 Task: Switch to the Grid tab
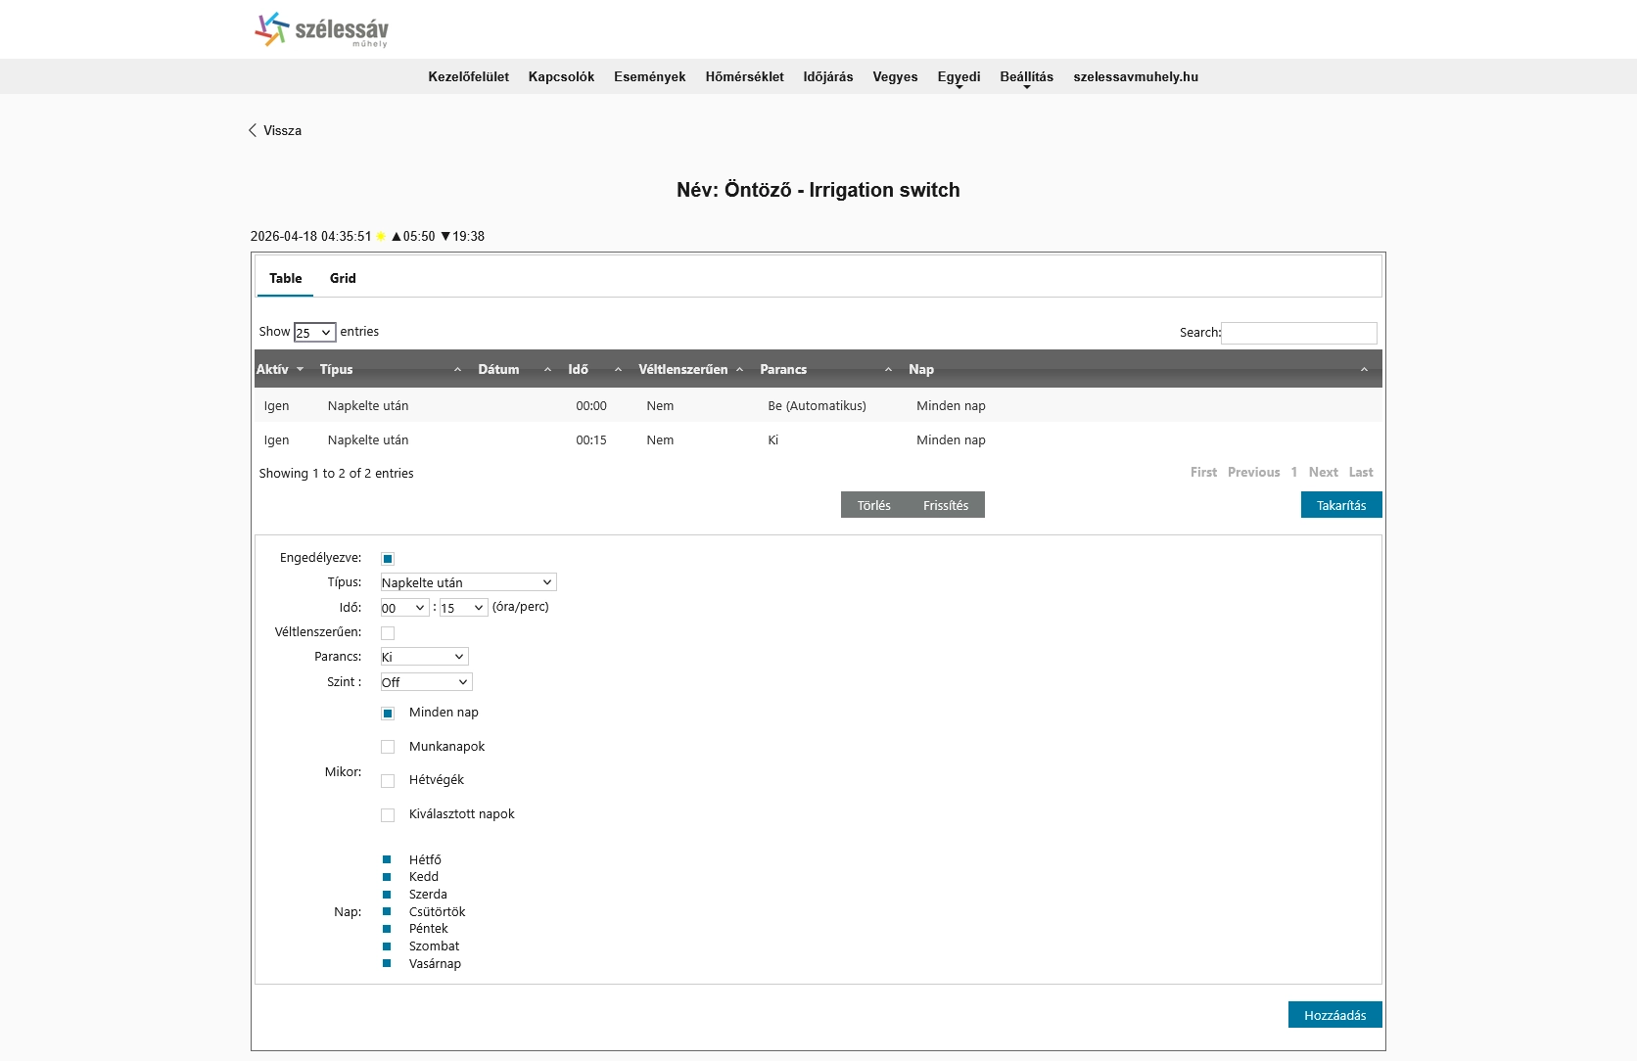pyautogui.click(x=343, y=278)
